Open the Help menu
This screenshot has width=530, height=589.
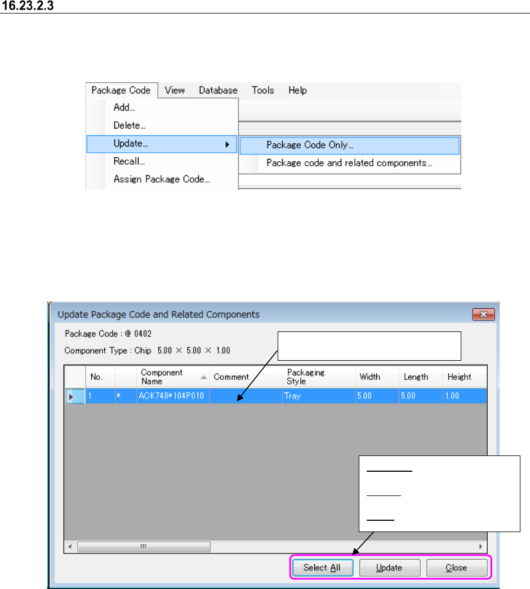click(297, 91)
